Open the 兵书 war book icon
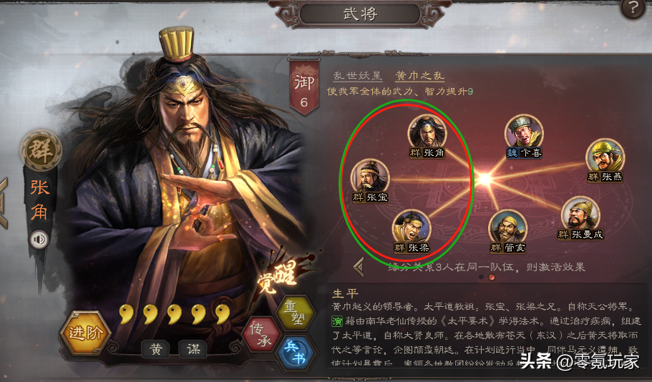 (x=296, y=353)
